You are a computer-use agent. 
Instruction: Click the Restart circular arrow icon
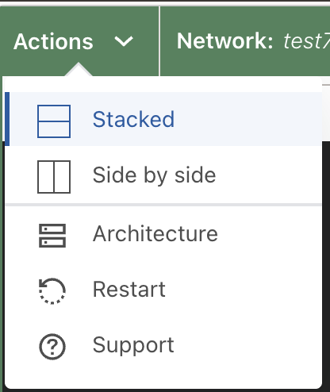point(52,291)
